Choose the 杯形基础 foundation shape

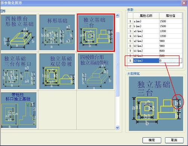click(57, 32)
